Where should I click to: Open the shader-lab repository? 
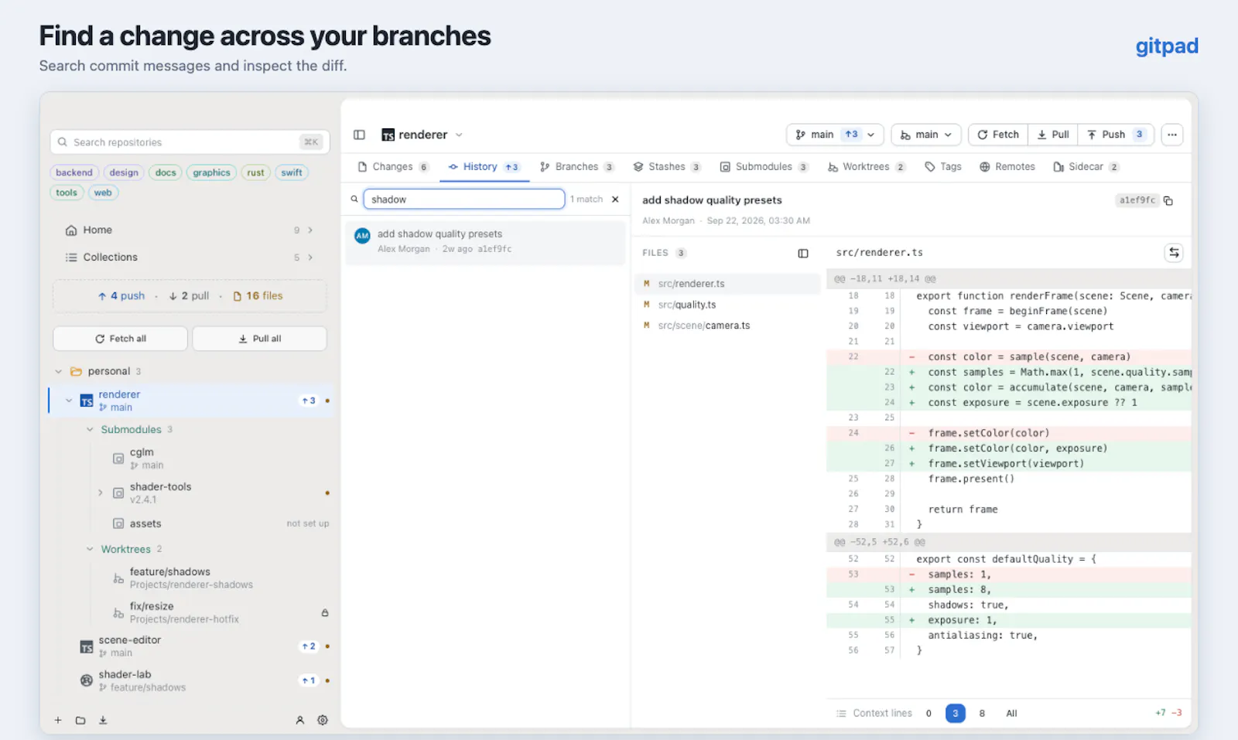pos(192,680)
